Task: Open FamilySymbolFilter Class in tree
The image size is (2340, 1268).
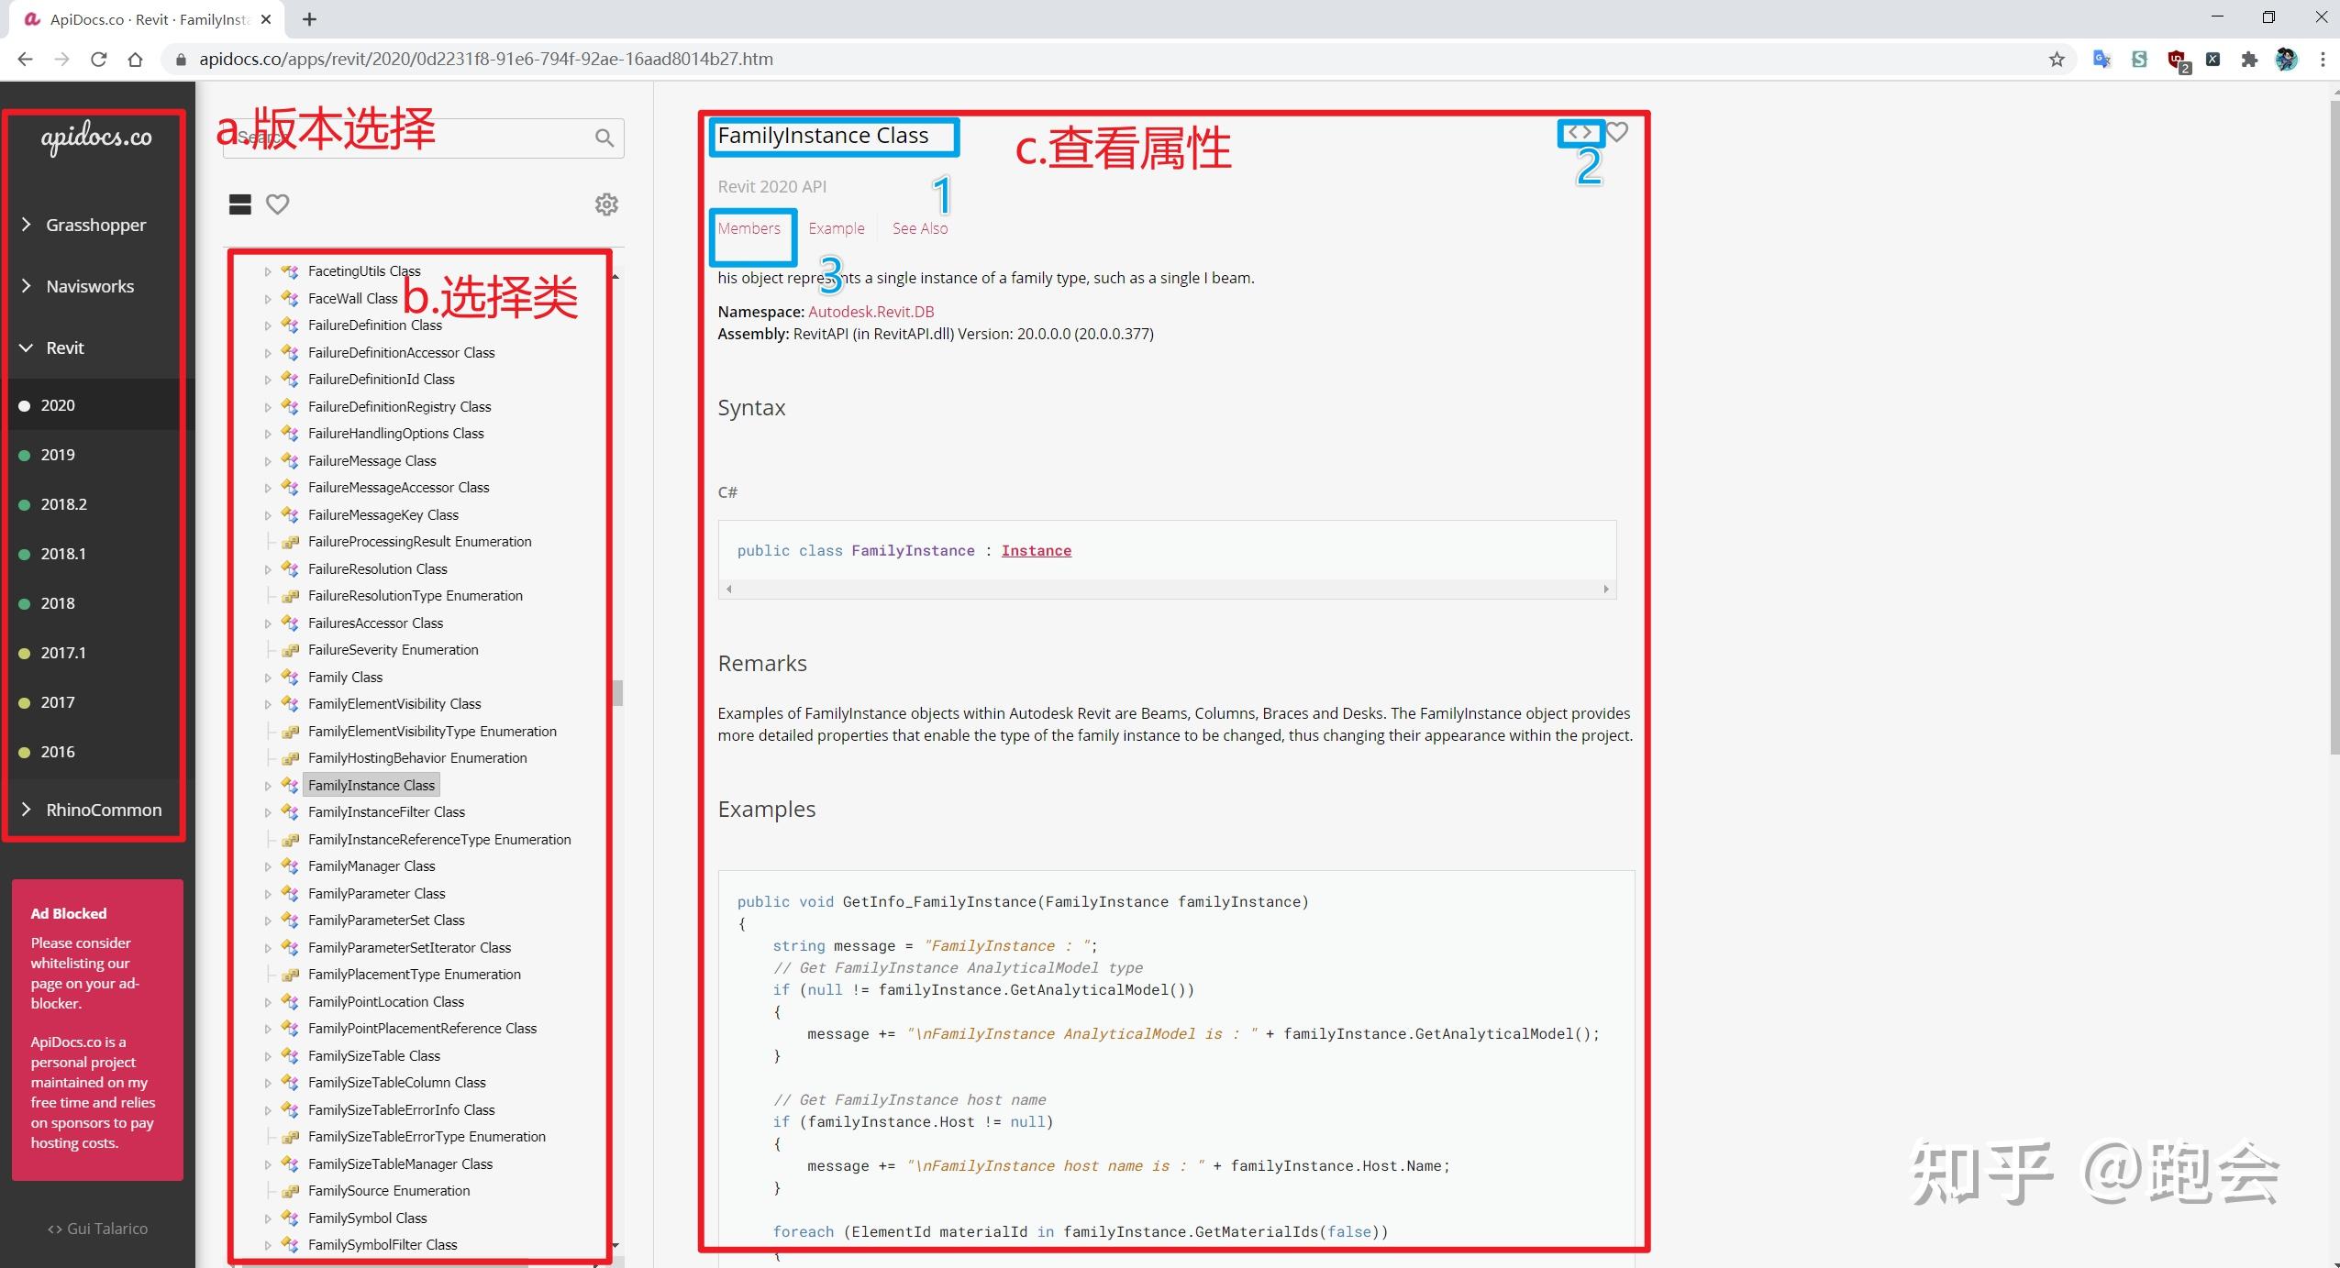Action: [x=383, y=1245]
